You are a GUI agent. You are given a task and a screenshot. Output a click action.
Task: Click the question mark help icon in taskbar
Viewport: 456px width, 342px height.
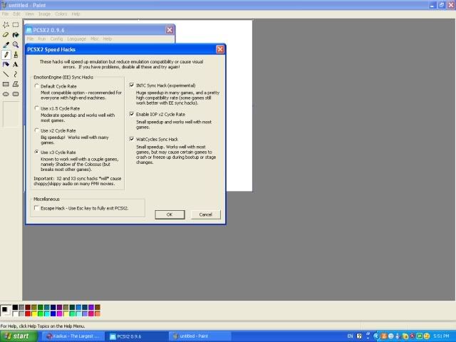[x=359, y=336]
